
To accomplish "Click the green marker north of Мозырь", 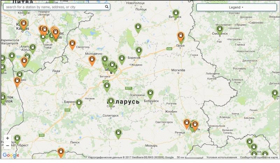I will [x=119, y=133].
